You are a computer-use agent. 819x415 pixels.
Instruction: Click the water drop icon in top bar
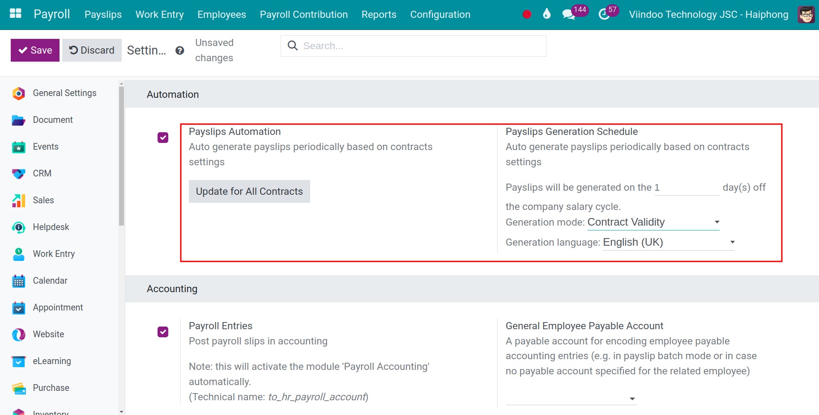[546, 14]
